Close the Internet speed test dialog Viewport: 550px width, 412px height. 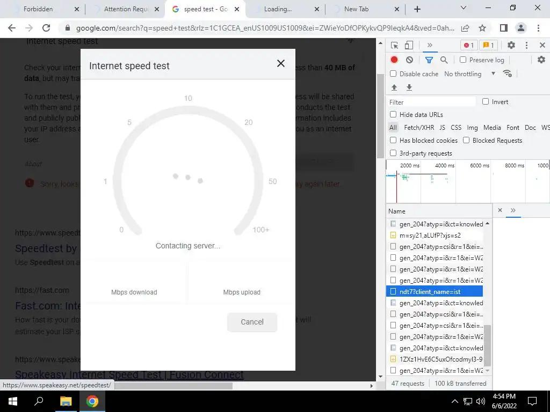(x=280, y=63)
